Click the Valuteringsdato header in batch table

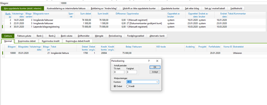pos(18,15)
